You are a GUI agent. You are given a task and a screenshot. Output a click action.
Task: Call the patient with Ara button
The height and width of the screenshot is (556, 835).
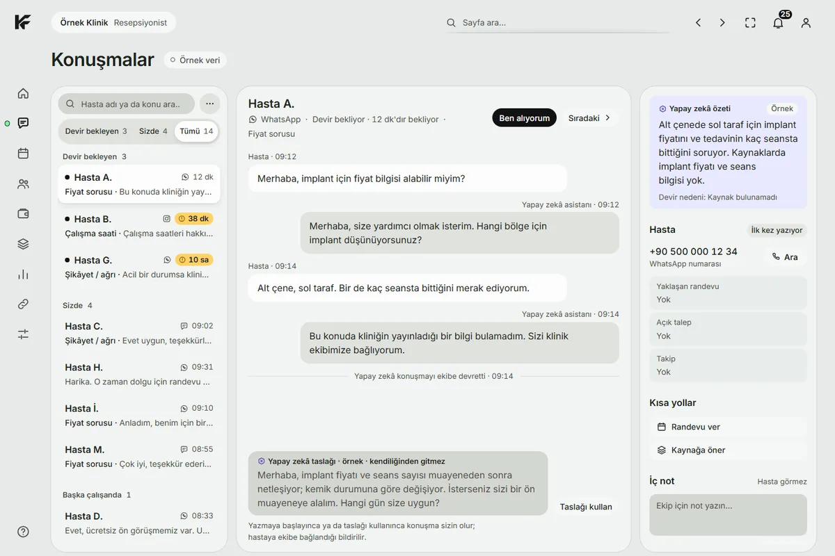785,257
